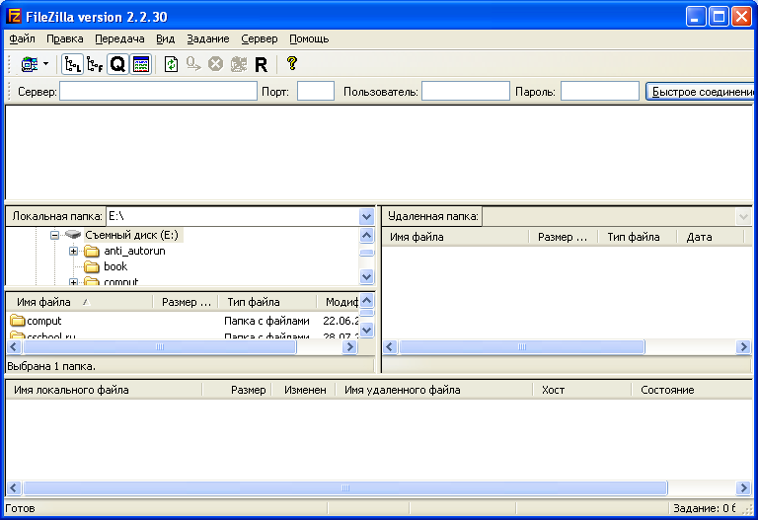
Task: Click the book folder icon in the tree
Action: click(x=92, y=266)
